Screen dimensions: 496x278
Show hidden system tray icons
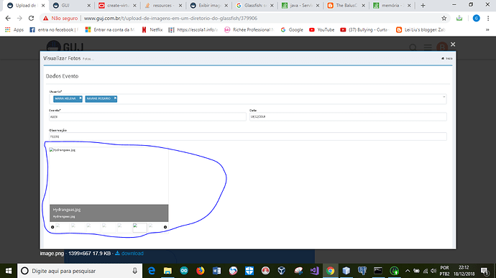(408, 271)
